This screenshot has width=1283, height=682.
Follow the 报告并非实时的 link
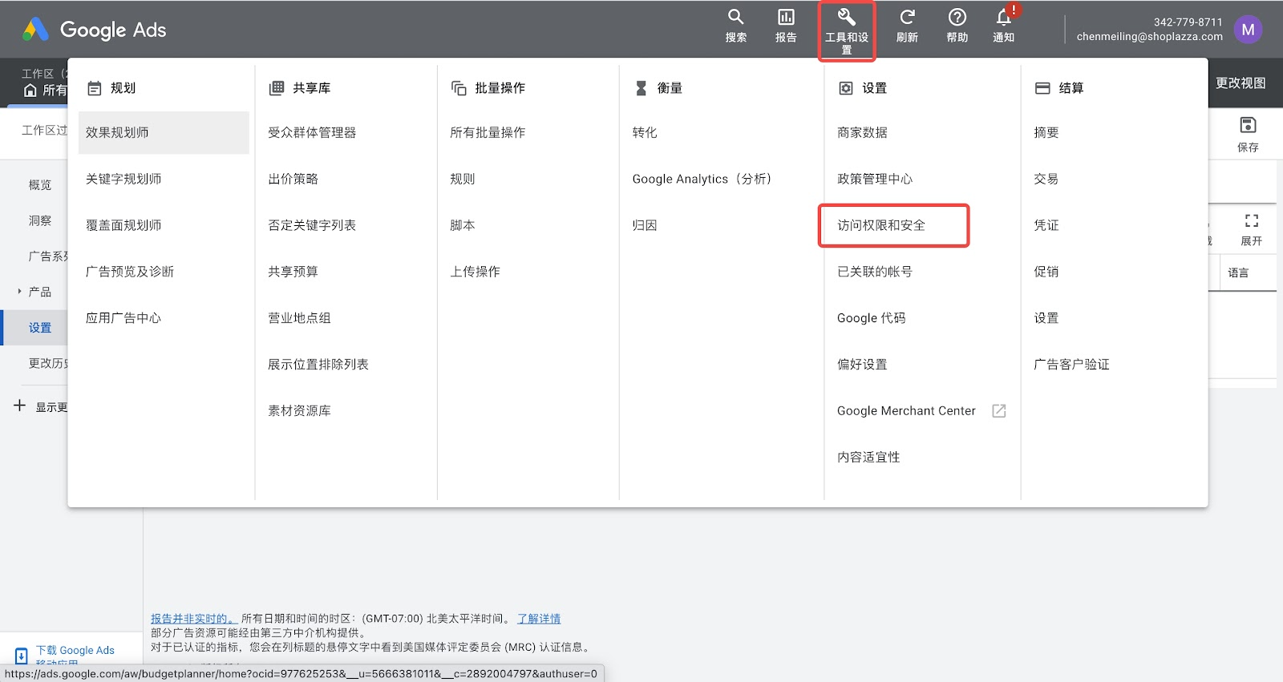(194, 619)
